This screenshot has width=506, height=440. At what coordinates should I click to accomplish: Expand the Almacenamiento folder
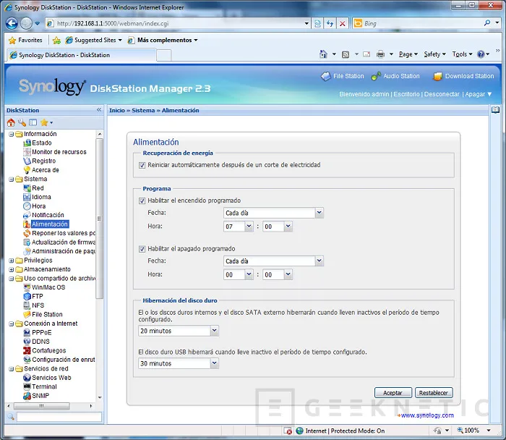coord(12,269)
